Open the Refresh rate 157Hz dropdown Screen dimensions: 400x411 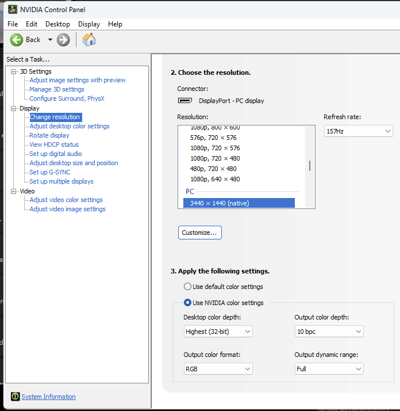pyautogui.click(x=359, y=131)
